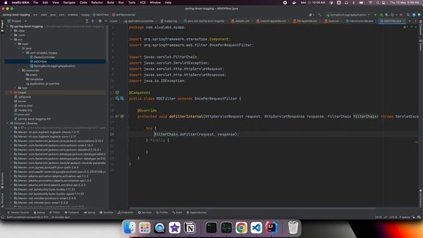Click the Run application play button

point(375,15)
